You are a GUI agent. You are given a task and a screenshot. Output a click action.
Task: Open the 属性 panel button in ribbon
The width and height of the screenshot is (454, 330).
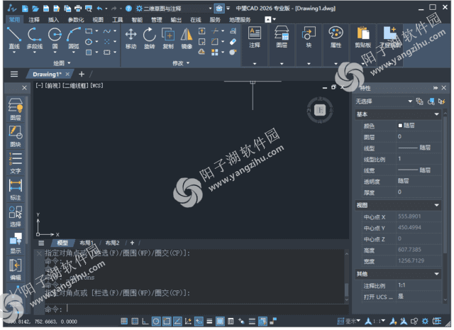pyautogui.click(x=336, y=45)
